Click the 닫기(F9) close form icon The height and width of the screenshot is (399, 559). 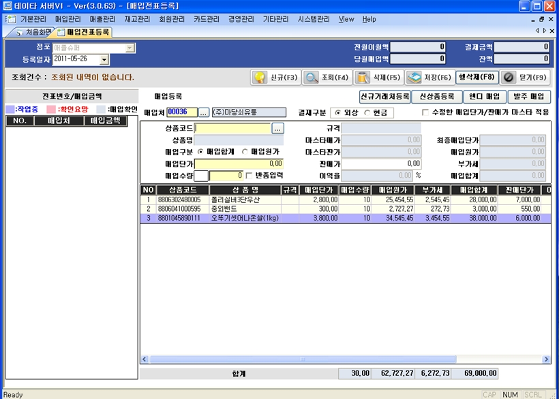pyautogui.click(x=509, y=77)
